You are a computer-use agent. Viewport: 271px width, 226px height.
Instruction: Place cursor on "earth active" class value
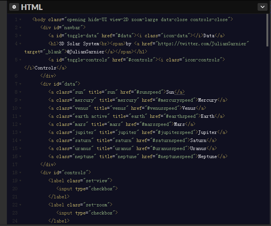point(93,116)
